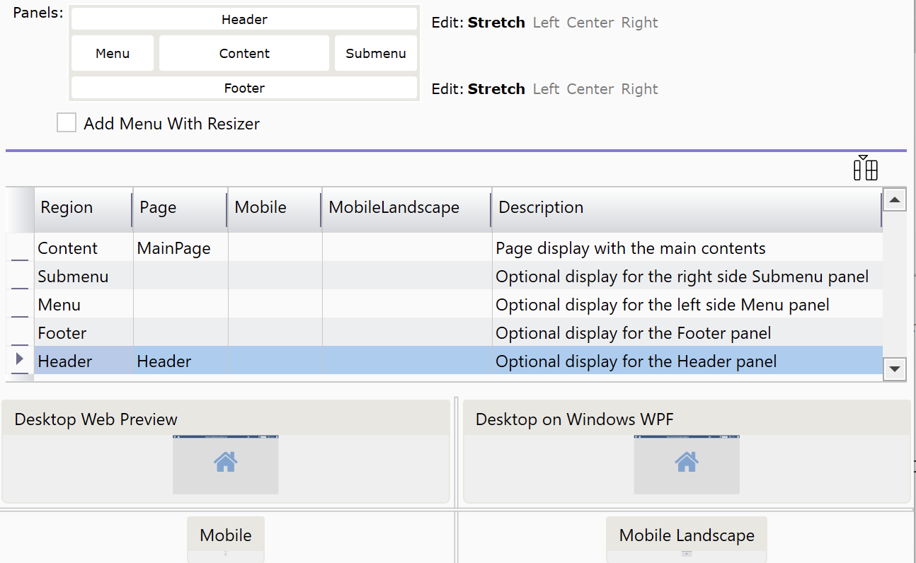The image size is (916, 563).
Task: Select the Header panel in the layout diagram
Action: pos(244,20)
